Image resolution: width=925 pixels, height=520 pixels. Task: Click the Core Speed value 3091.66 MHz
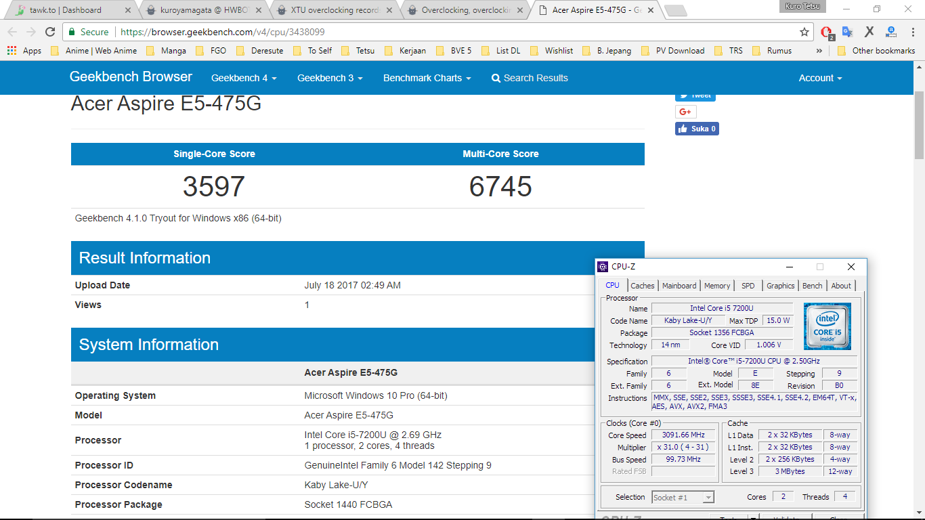click(x=683, y=435)
